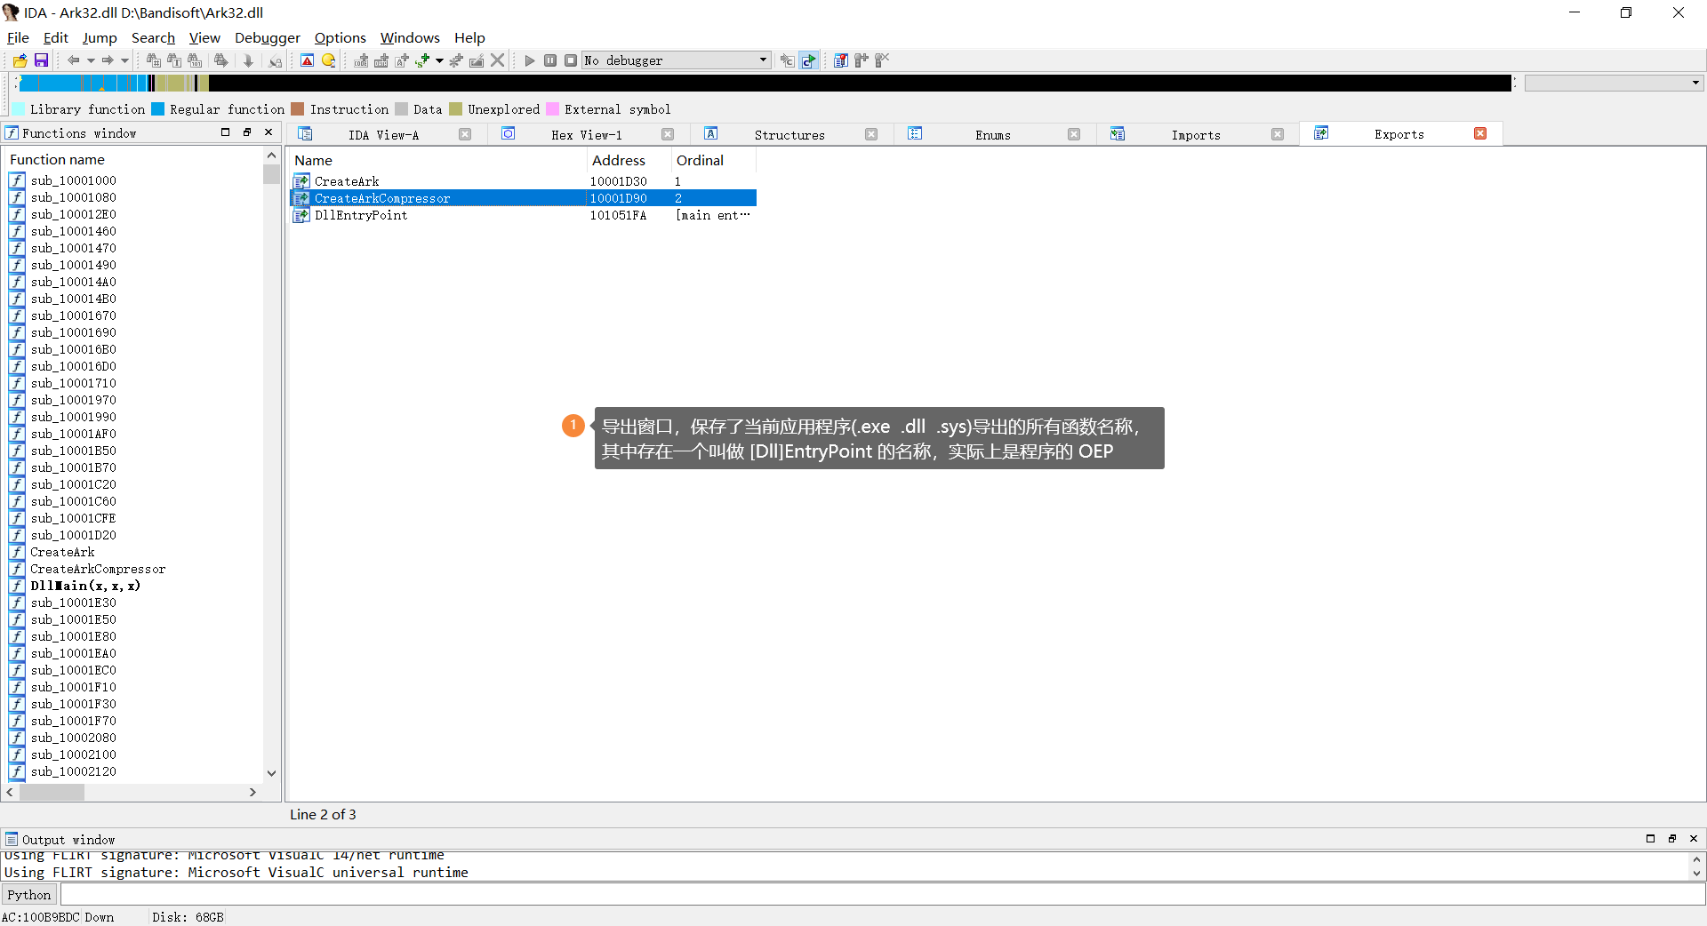Open the combo box right of navigation band

[1614, 83]
